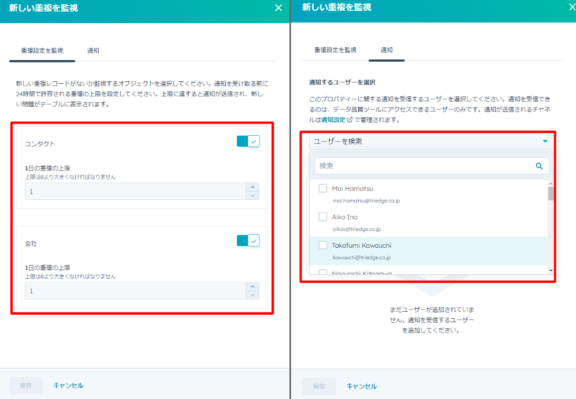The image size is (576, 399).
Task: Switch to 重複設定を監視 tab in right panel
Action: (x=336, y=50)
